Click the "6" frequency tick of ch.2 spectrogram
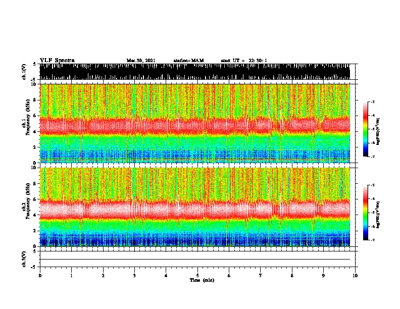 pyautogui.click(x=36, y=199)
